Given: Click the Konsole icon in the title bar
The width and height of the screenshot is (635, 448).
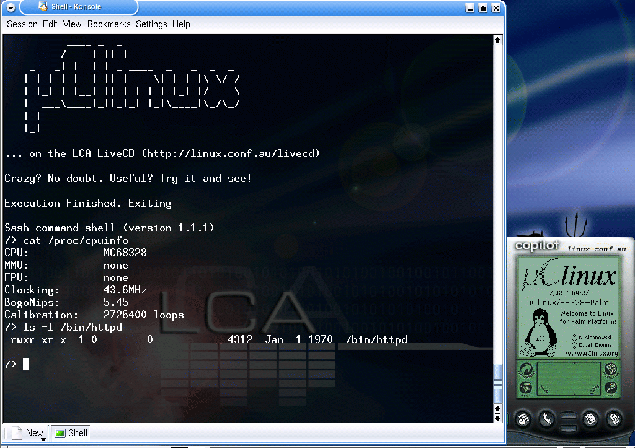Looking at the screenshot, I should tap(42, 7).
